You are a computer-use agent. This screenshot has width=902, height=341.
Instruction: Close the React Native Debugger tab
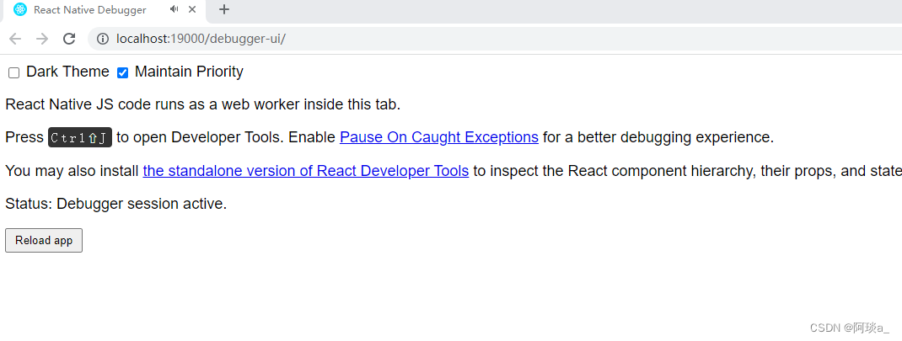pyautogui.click(x=193, y=10)
